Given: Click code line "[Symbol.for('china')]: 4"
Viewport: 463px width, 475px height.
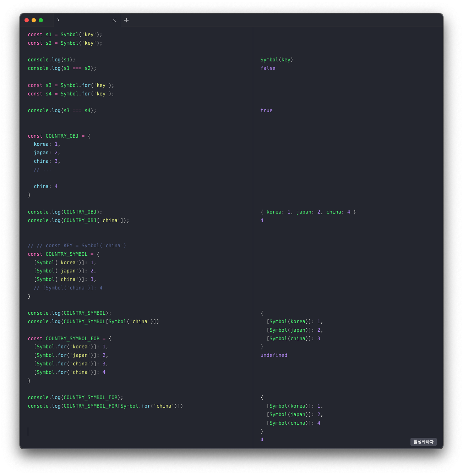Looking at the screenshot, I should (x=70, y=372).
